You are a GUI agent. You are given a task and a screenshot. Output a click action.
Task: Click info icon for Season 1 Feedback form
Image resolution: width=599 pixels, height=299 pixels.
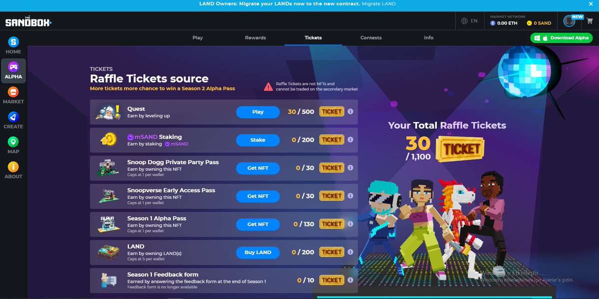[x=350, y=280]
